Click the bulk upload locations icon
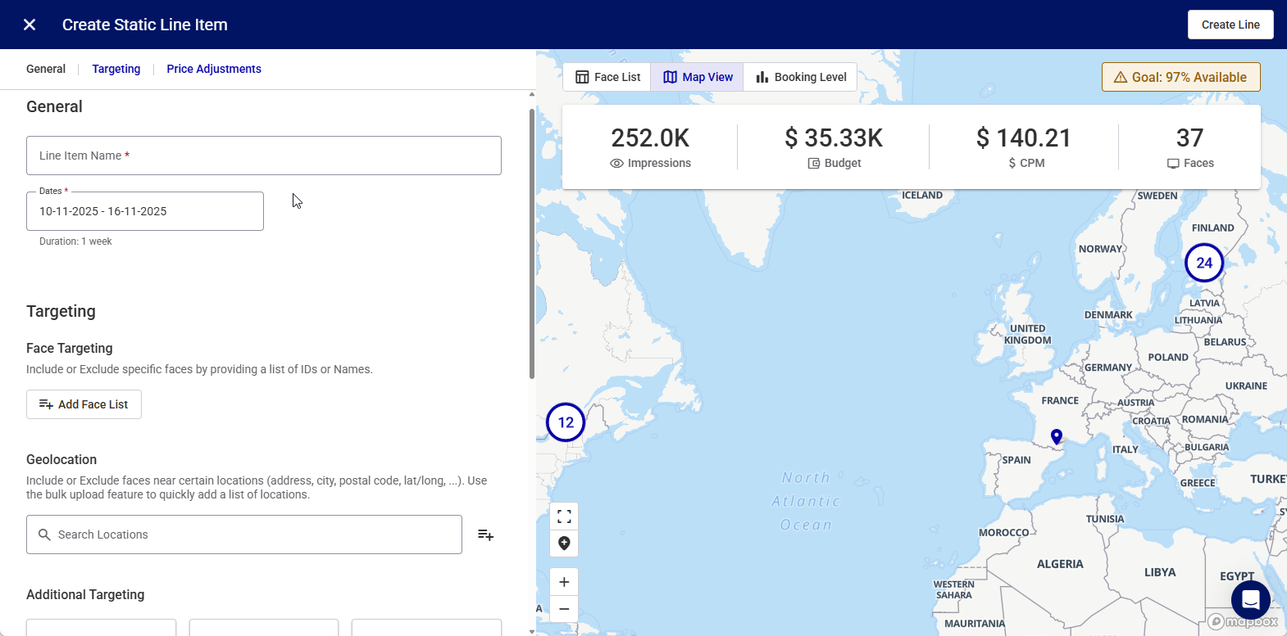 (485, 535)
